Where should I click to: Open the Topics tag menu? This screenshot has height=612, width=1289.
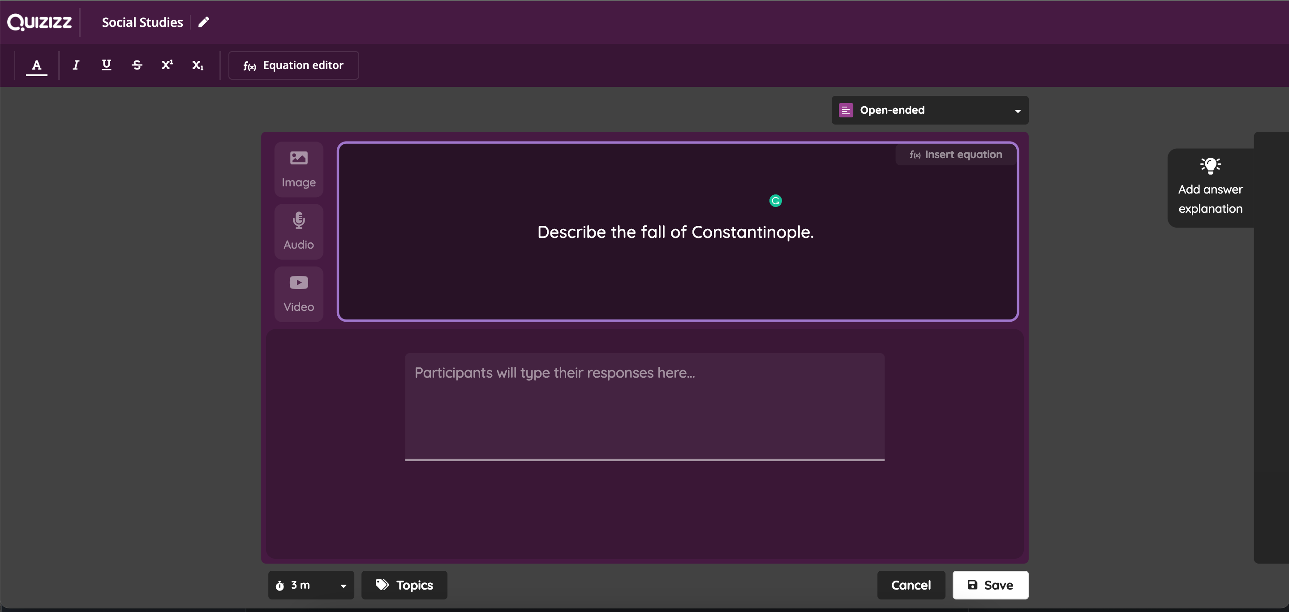404,585
